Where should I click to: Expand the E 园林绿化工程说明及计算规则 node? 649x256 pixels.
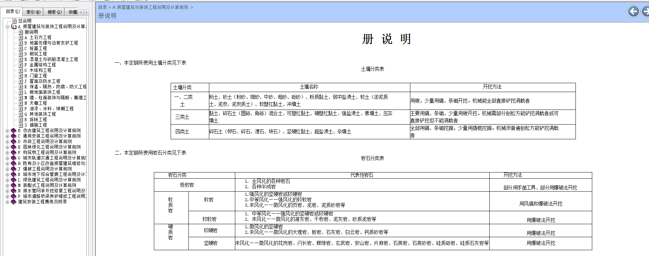(7, 147)
